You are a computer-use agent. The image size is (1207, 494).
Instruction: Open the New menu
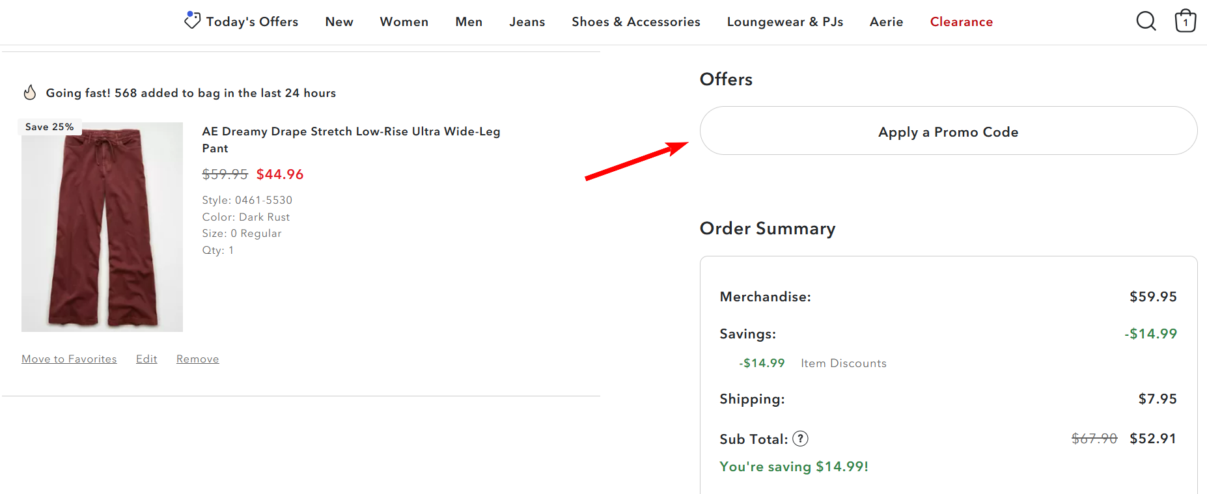tap(339, 22)
